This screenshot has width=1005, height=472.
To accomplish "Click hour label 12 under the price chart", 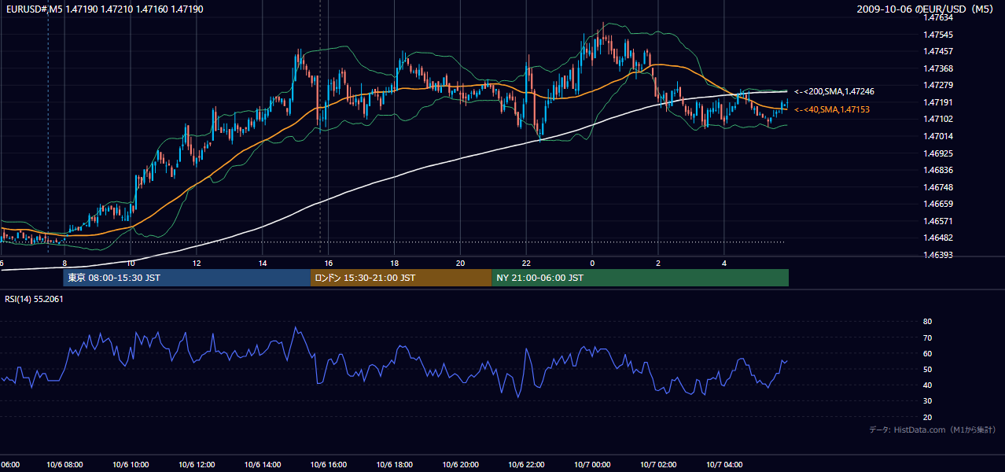I will click(197, 263).
